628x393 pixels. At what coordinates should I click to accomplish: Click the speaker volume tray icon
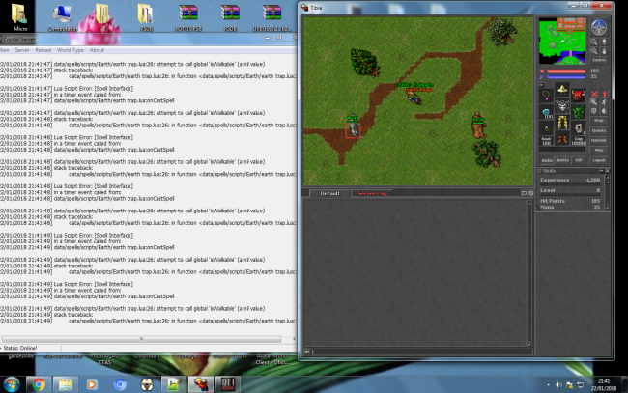(558, 385)
